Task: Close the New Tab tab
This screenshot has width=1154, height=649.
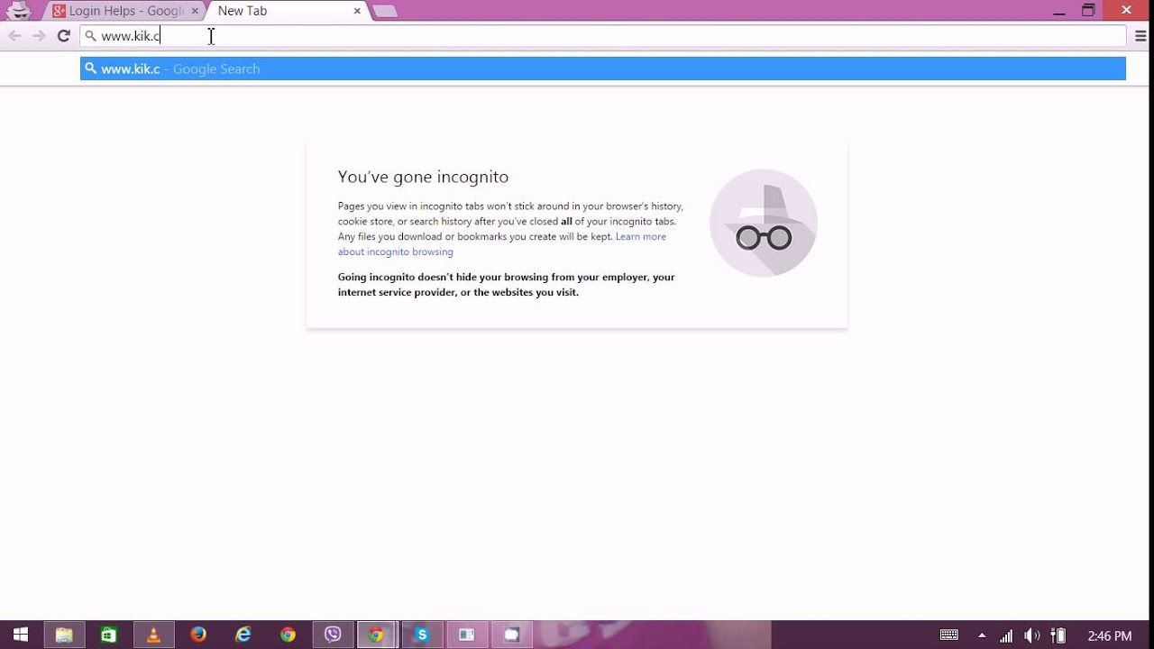Action: 357,12
